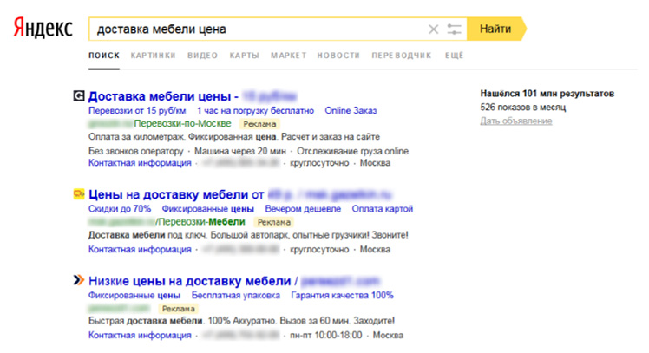Open the Переводчик tab
This screenshot has width=649, height=353.
401,56
